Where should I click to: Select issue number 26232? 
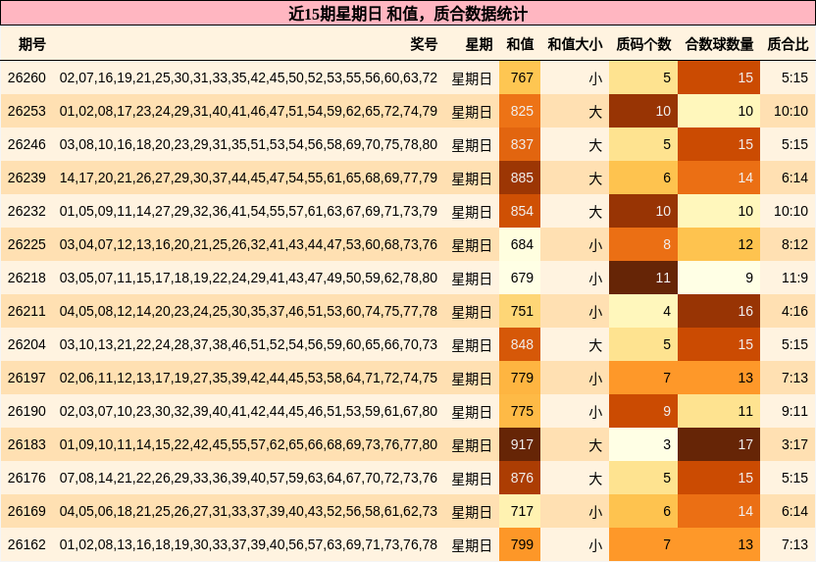[26, 211]
